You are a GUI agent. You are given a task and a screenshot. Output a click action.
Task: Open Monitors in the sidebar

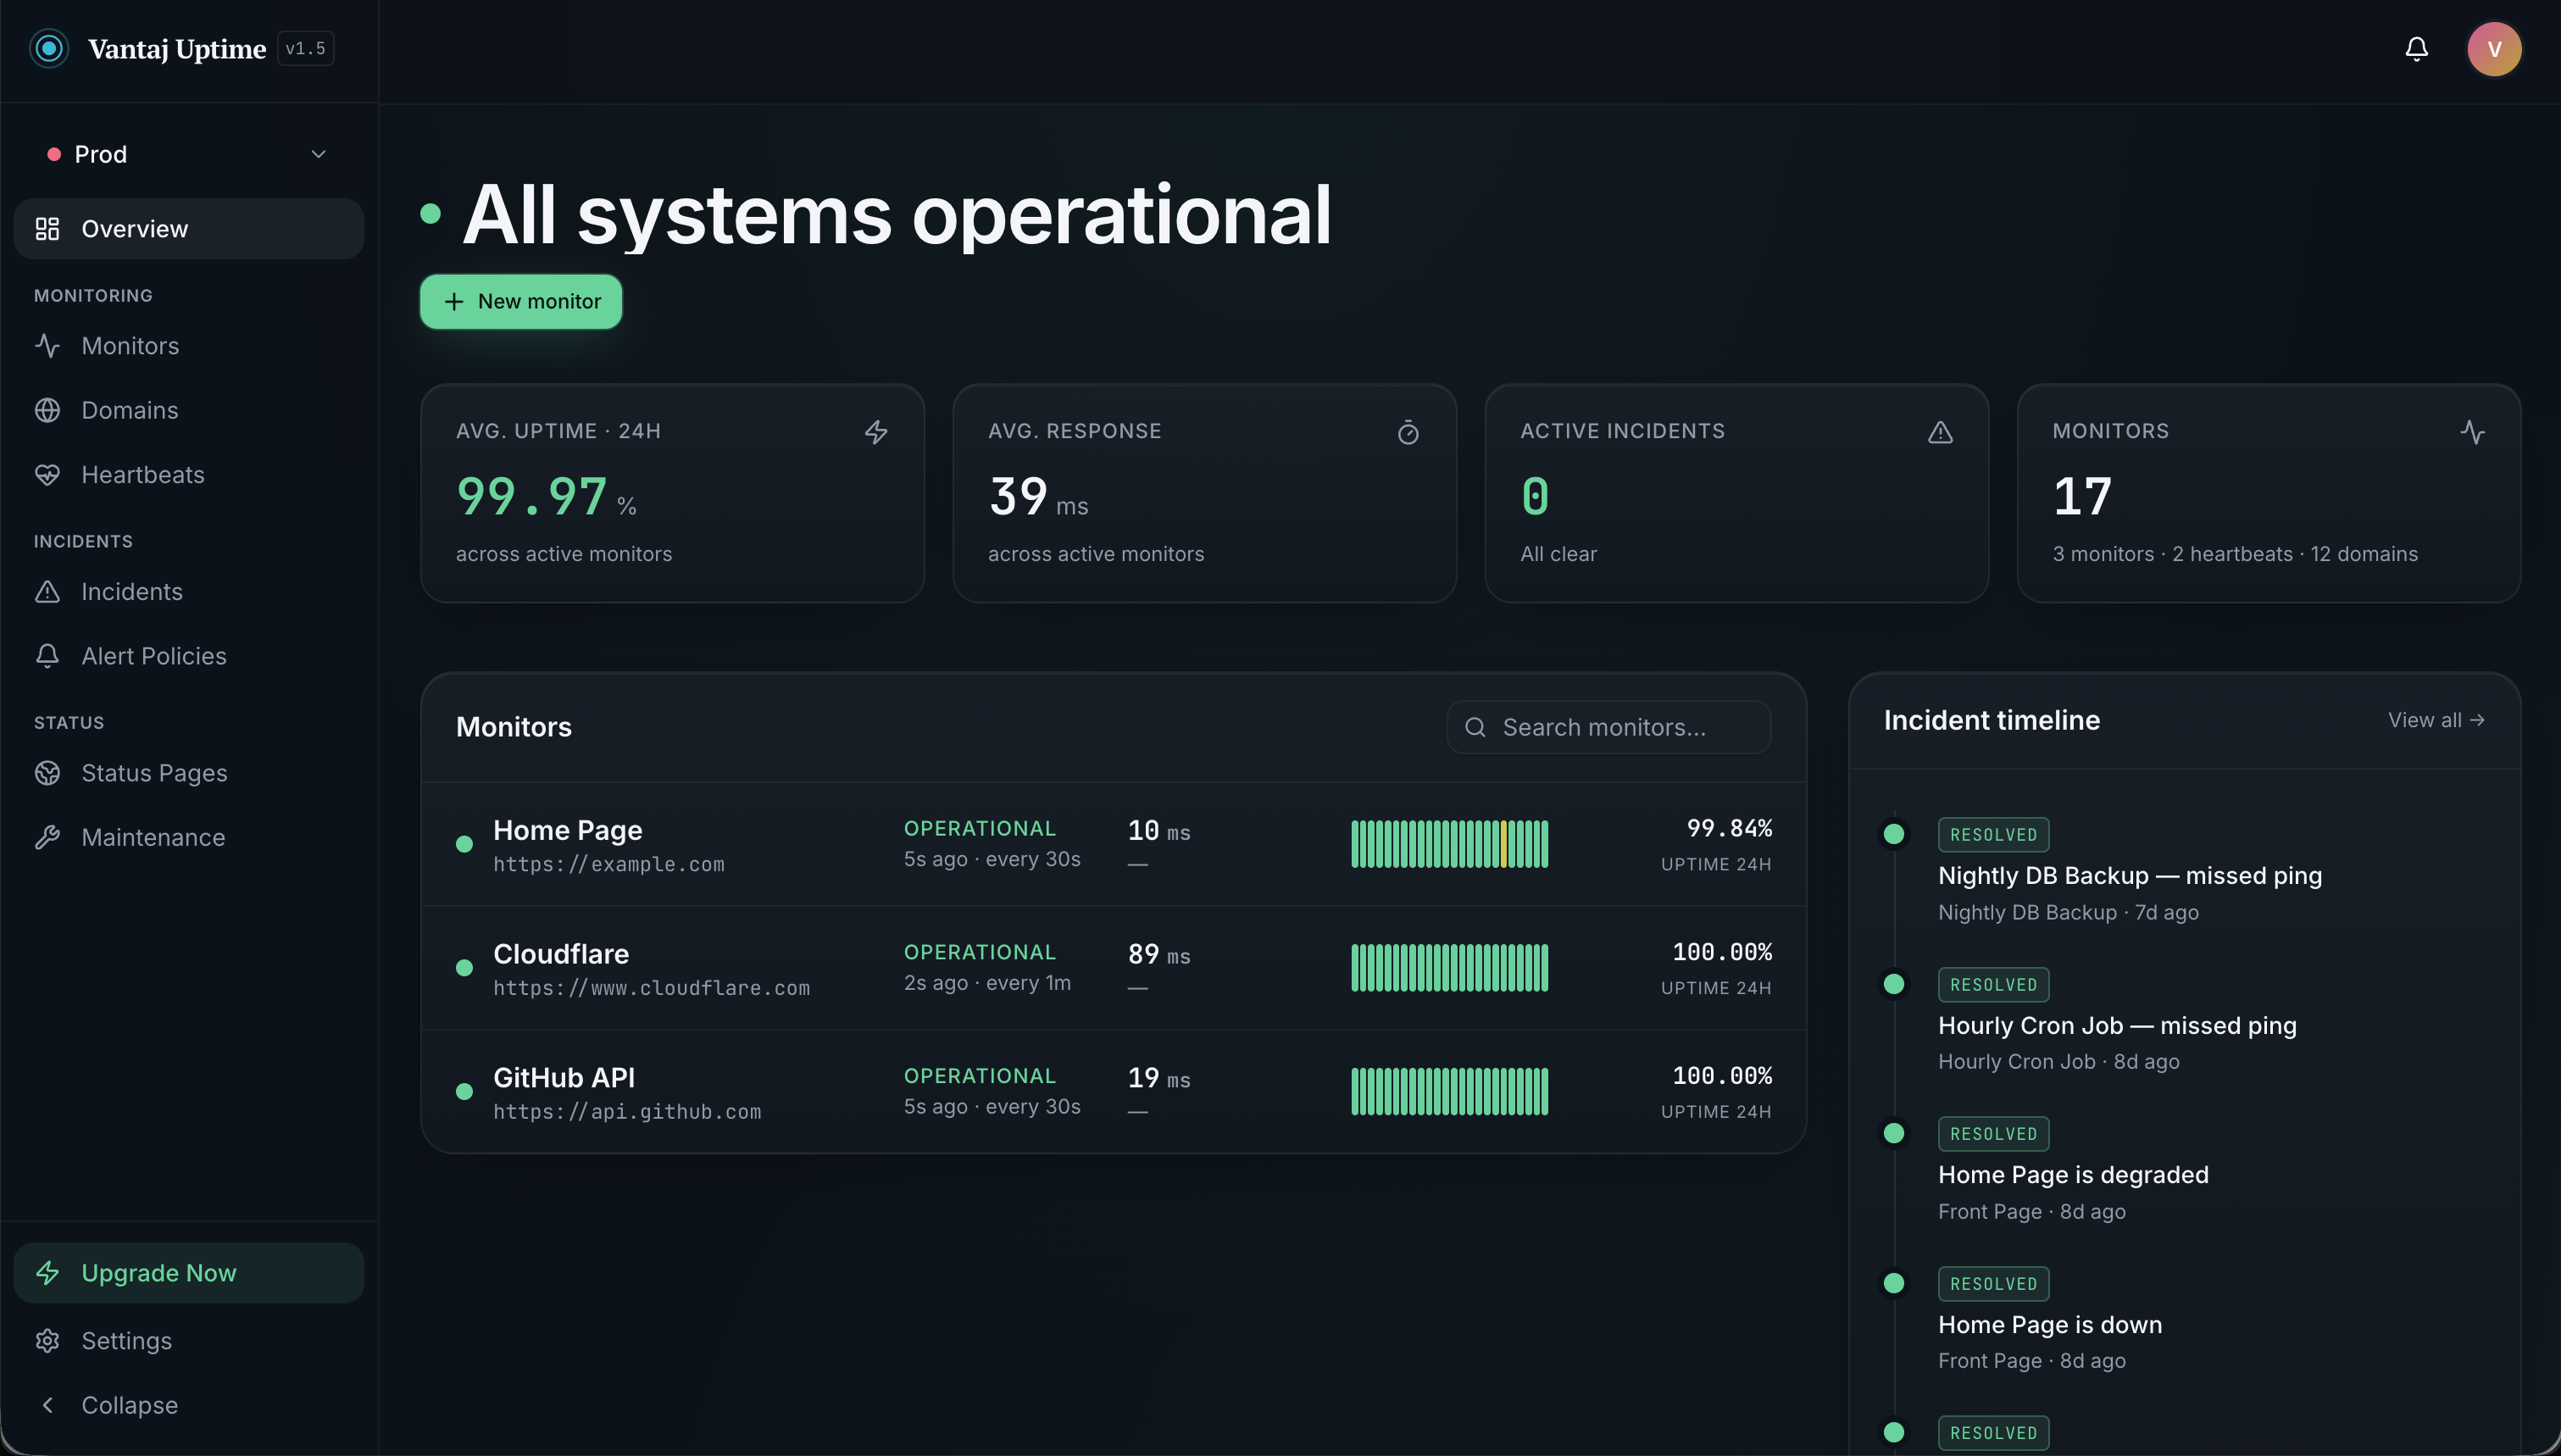pos(189,346)
